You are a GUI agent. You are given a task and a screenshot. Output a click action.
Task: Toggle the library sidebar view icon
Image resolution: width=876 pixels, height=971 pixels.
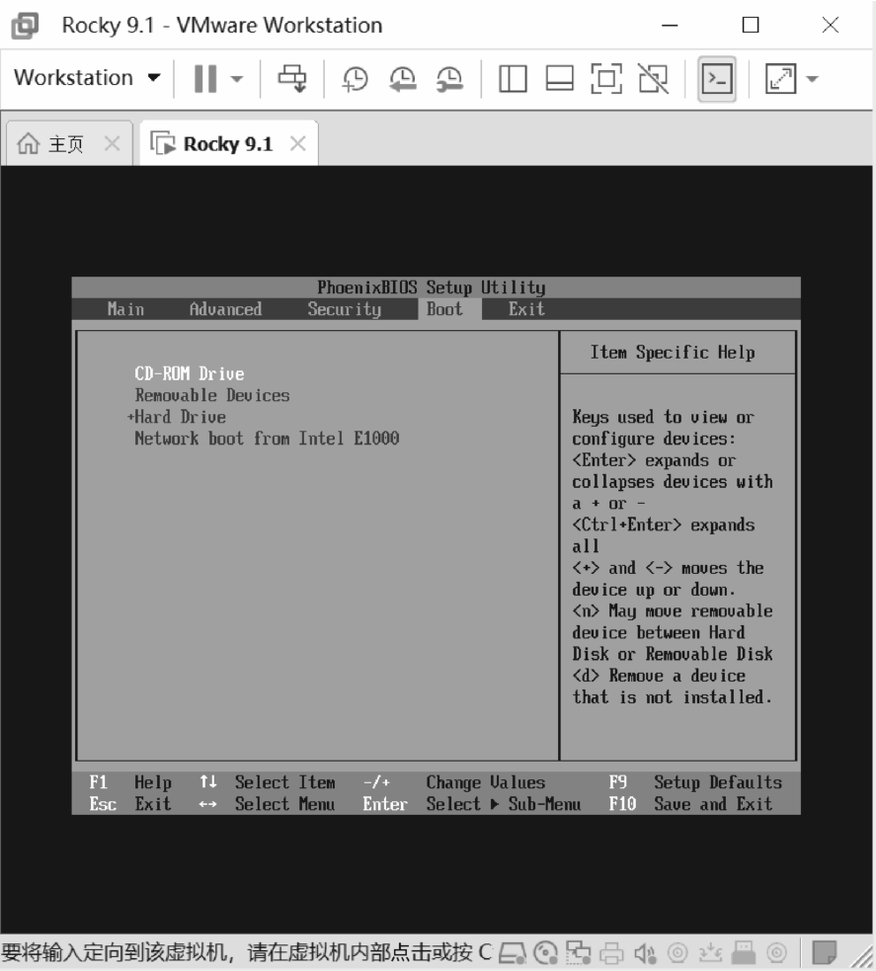[x=513, y=77]
